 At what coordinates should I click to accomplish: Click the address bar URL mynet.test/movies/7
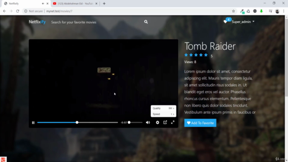coord(59,11)
